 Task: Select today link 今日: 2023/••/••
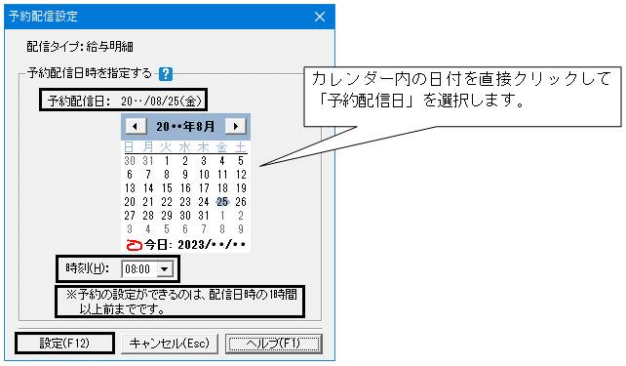195,245
